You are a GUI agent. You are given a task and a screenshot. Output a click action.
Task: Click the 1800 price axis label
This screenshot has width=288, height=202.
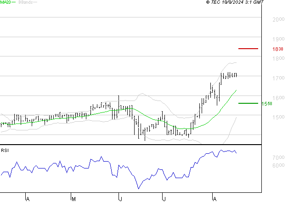click(x=278, y=58)
